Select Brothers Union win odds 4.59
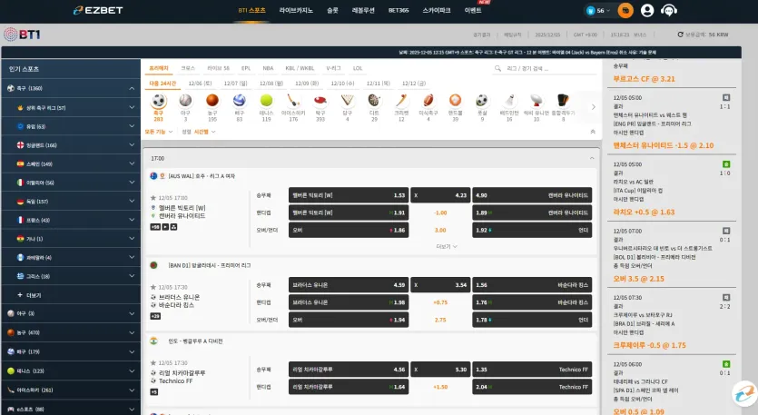 (349, 285)
